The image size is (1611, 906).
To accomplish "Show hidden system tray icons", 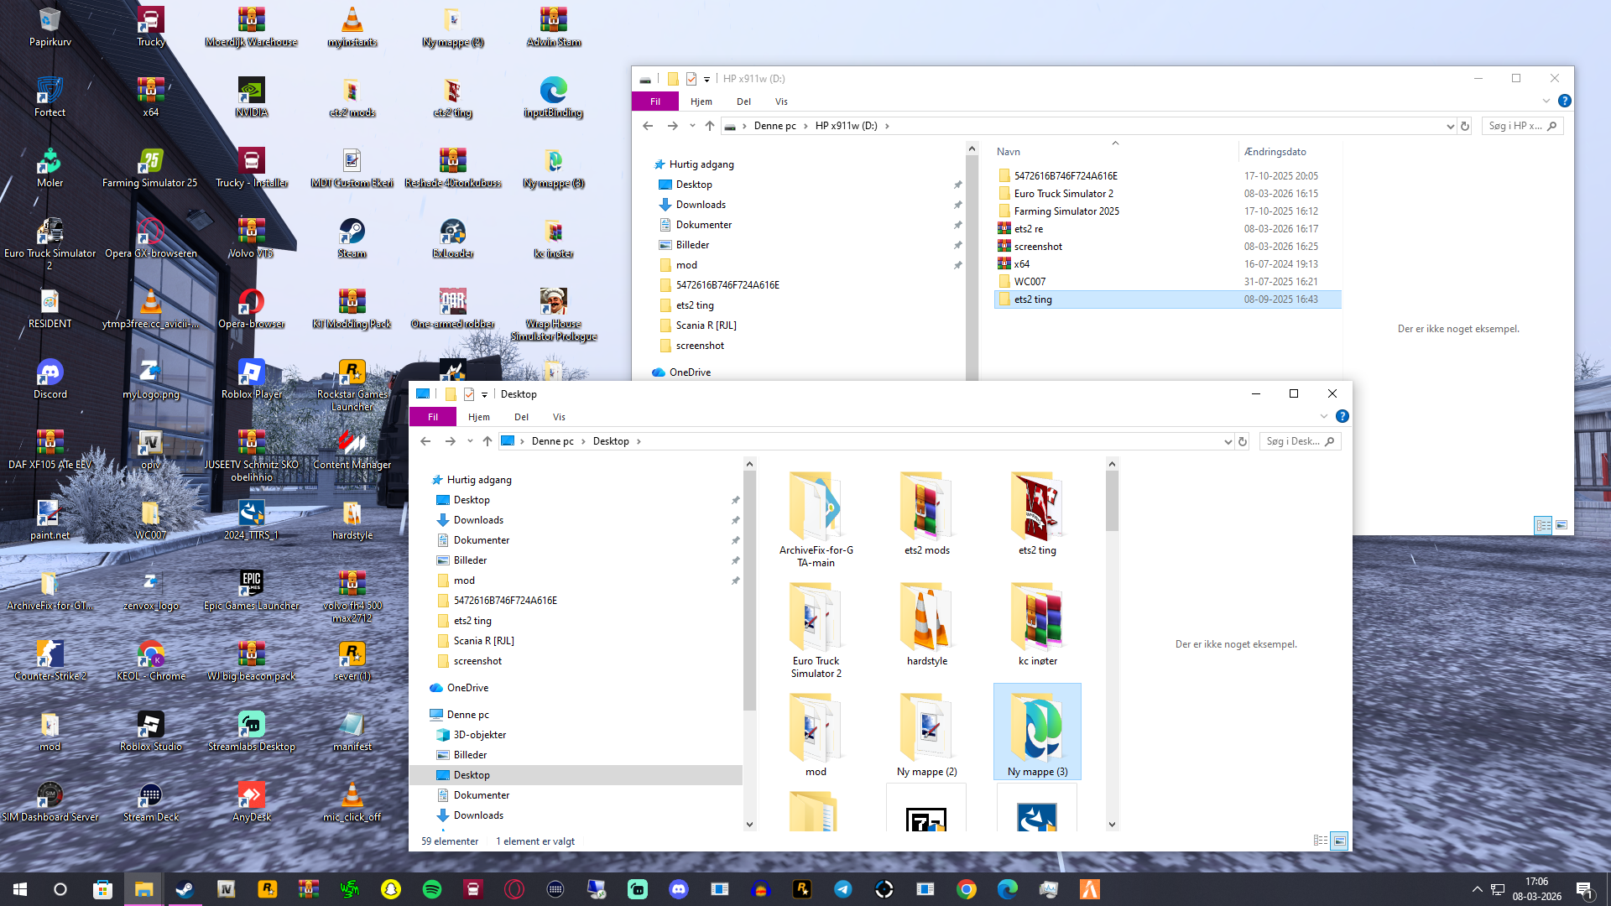I will [1477, 889].
